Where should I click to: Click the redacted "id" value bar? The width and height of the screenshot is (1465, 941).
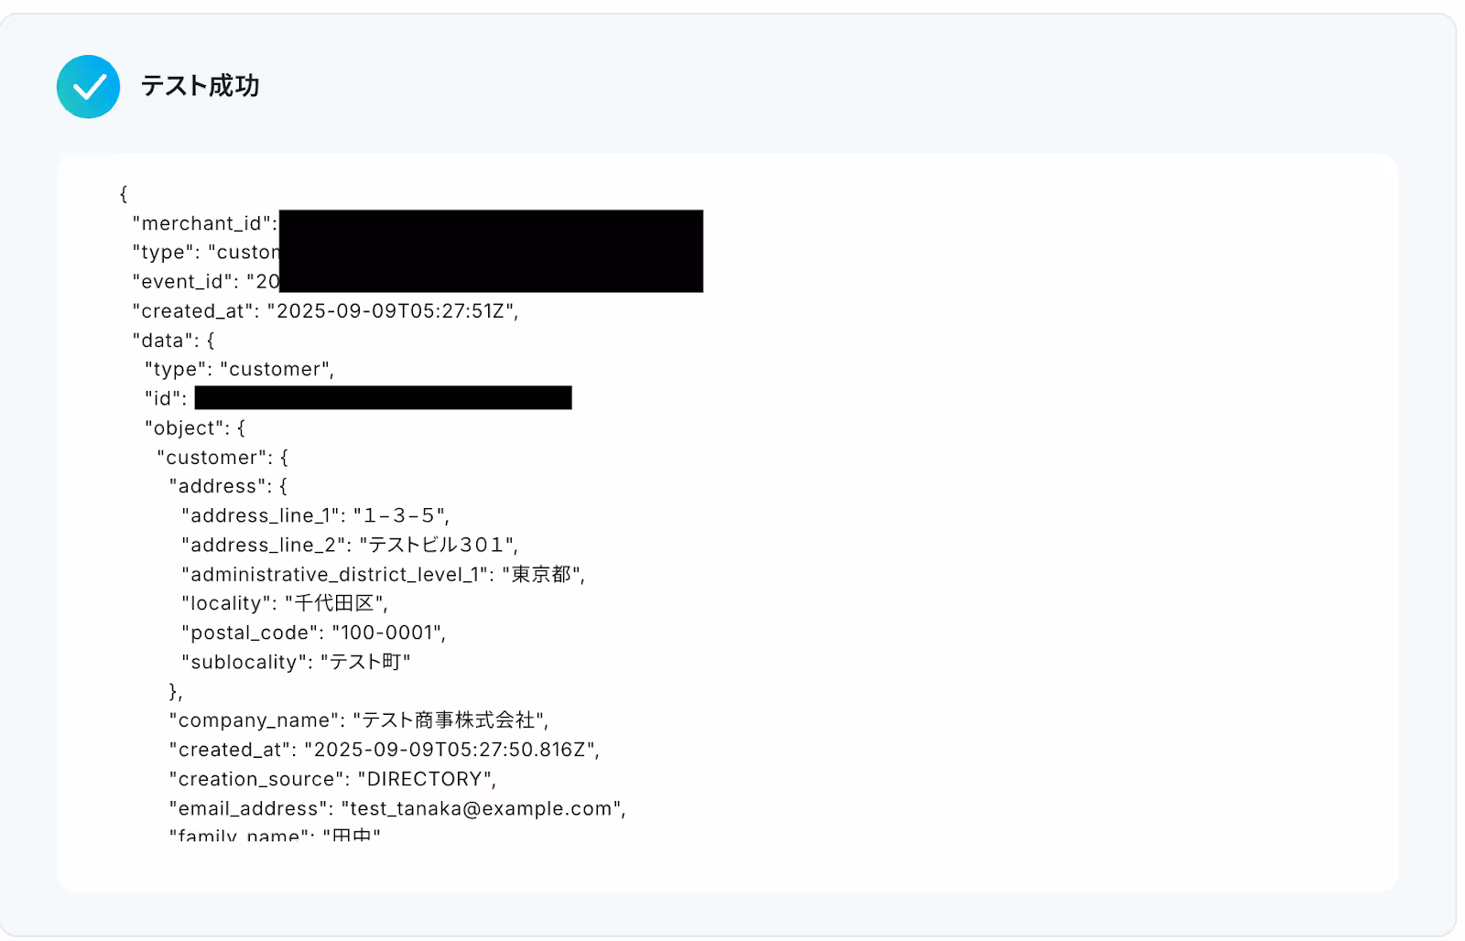[383, 398]
